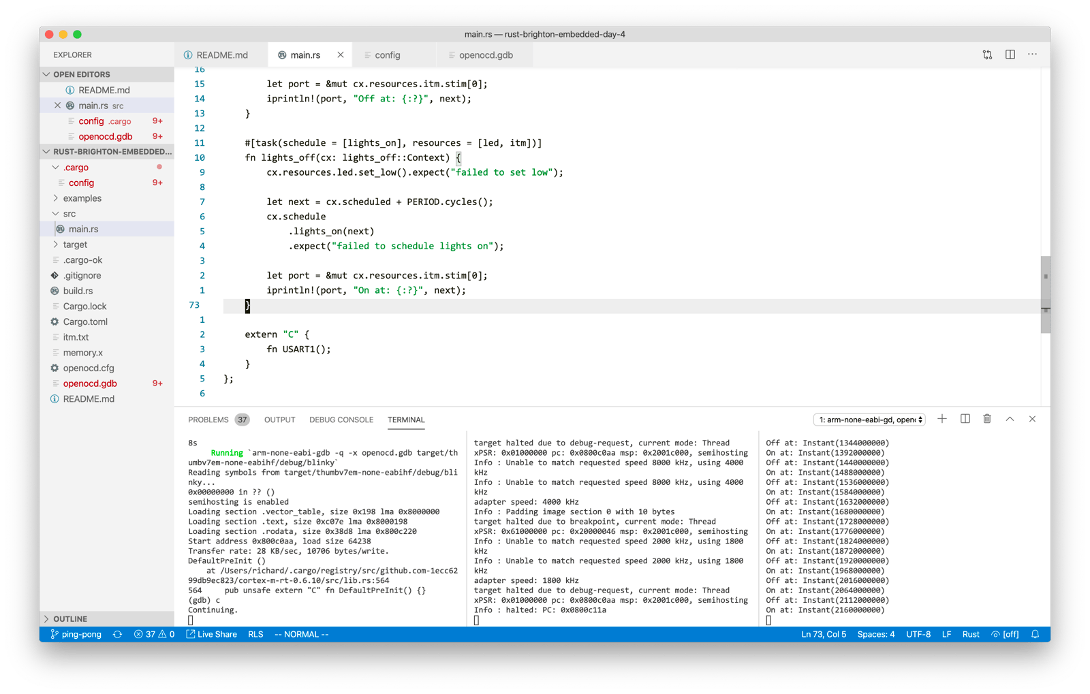Open README.md in project tree
The height and width of the screenshot is (694, 1090).
[106, 399]
